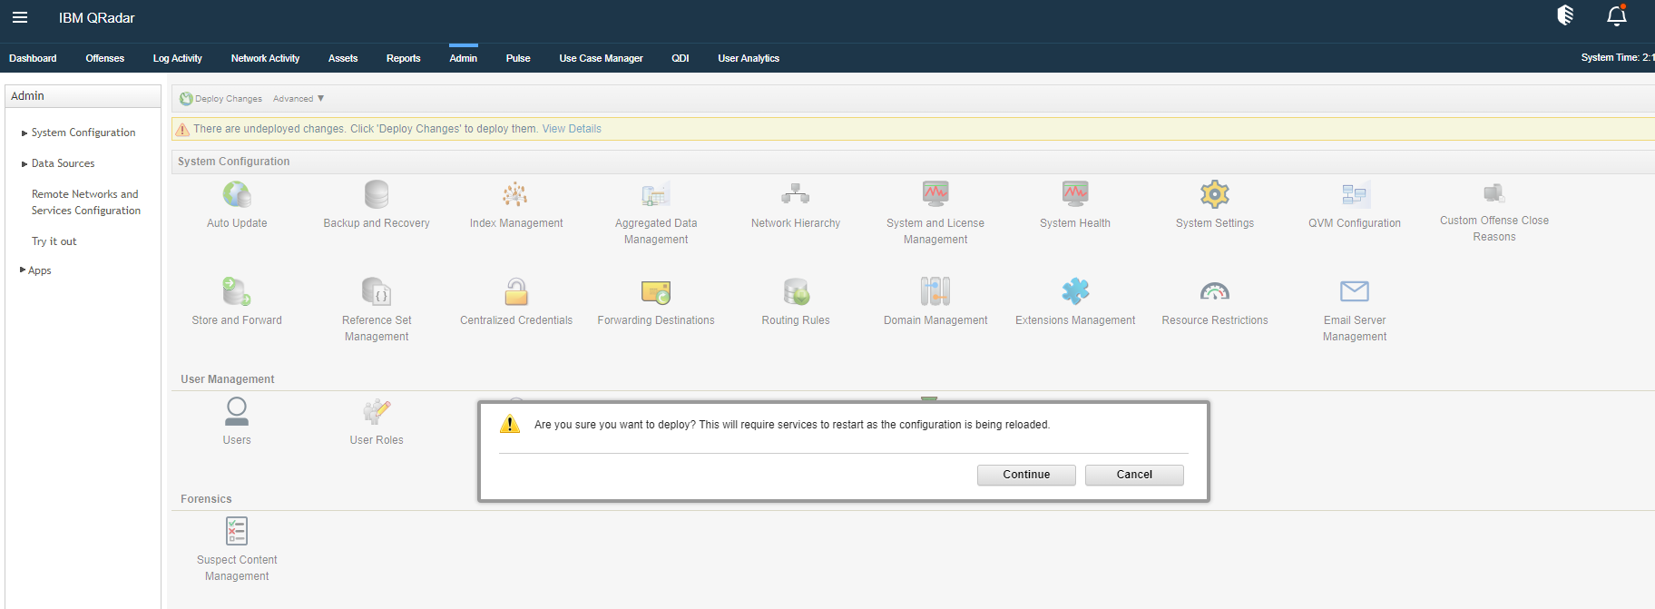The height and width of the screenshot is (609, 1655).
Task: Open QVM Configuration icon
Action: coord(1355,194)
